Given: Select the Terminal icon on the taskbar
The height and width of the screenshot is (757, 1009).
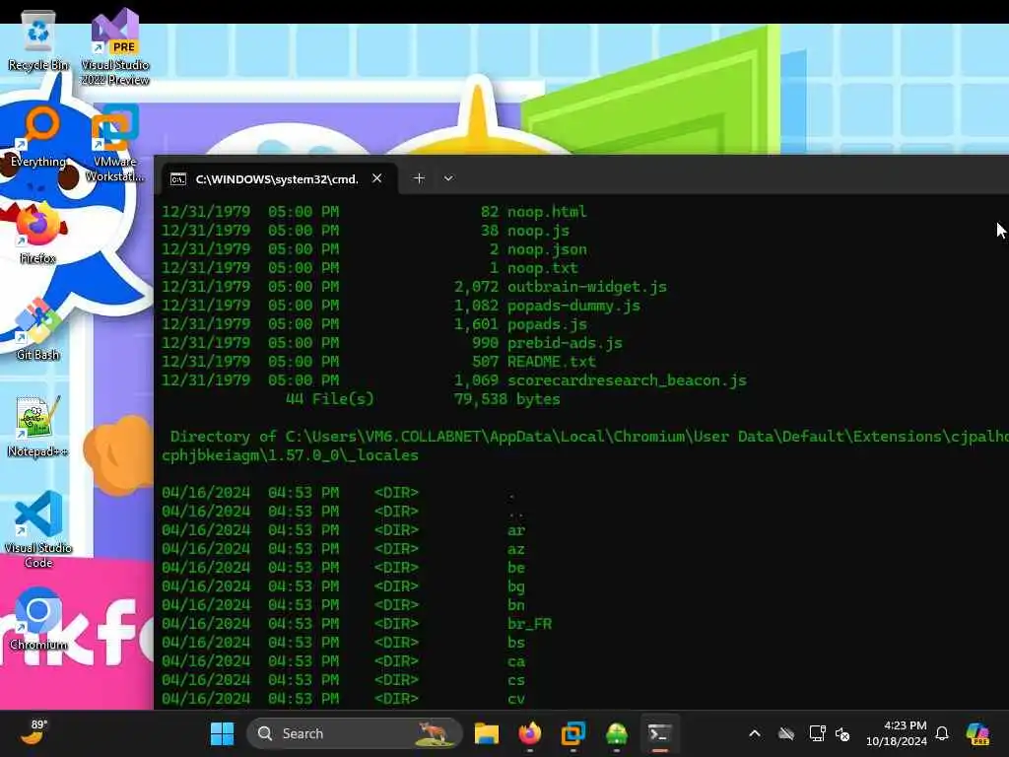Looking at the screenshot, I should pos(659,733).
